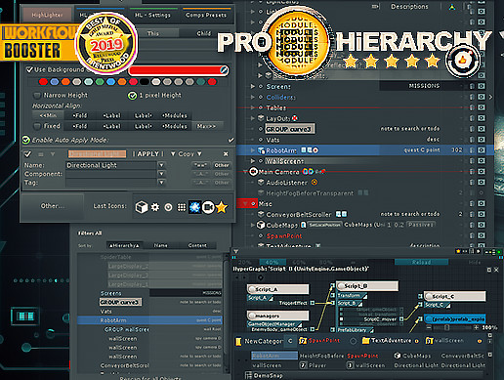Select RobotArm row in the filter list

coord(149,320)
